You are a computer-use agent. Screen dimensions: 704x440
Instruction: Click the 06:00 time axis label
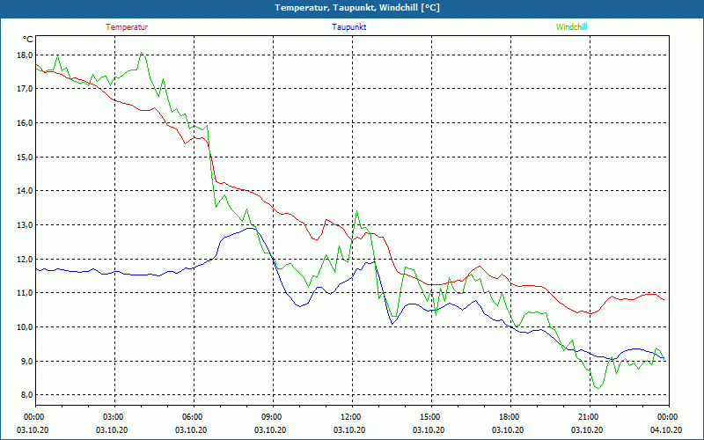pos(191,416)
